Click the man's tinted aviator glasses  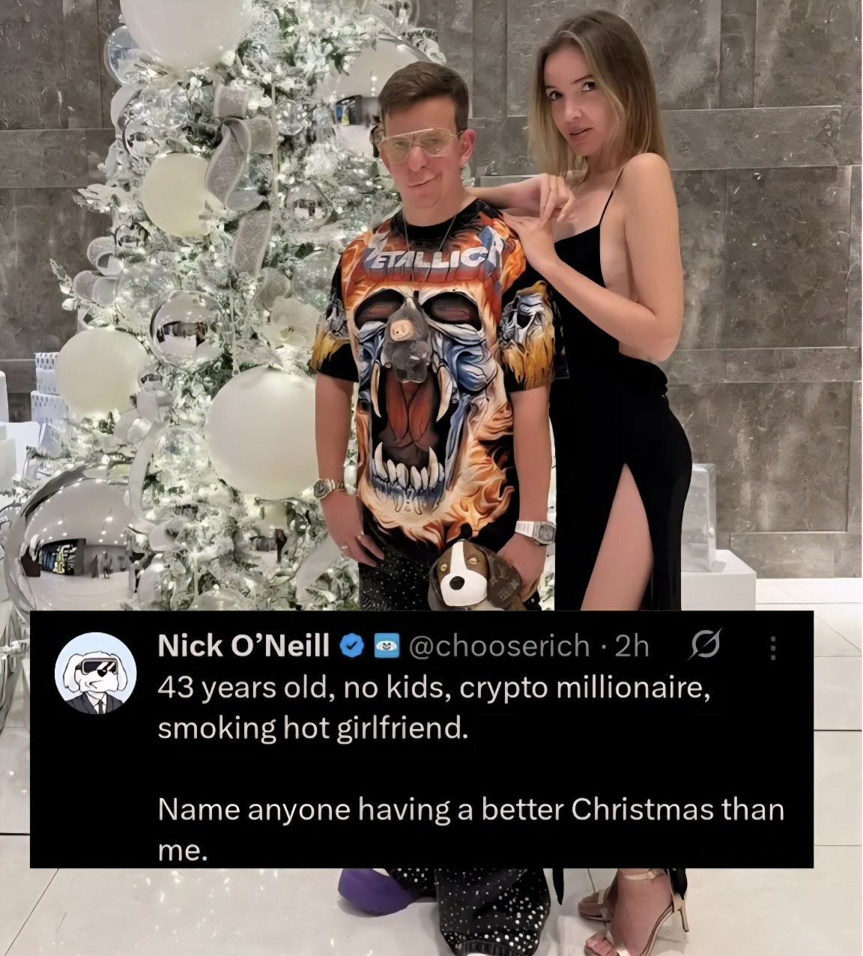coord(419,144)
